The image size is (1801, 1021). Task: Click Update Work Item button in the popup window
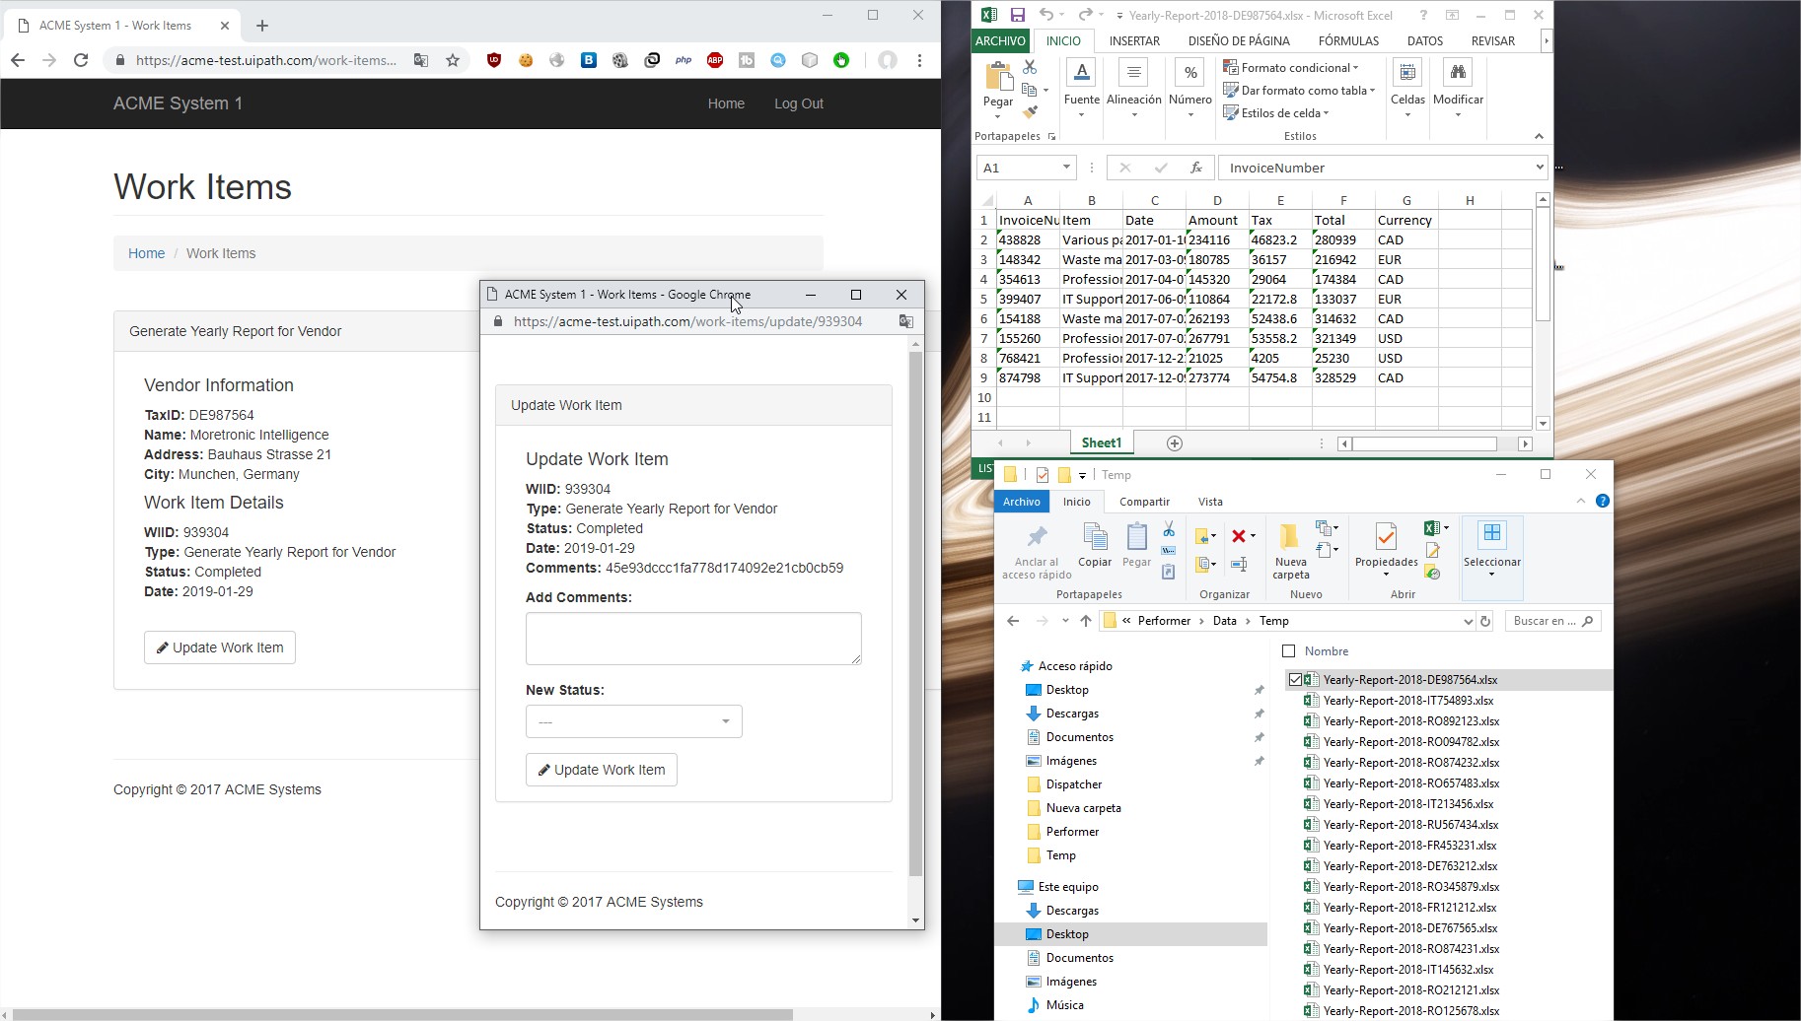602,770
